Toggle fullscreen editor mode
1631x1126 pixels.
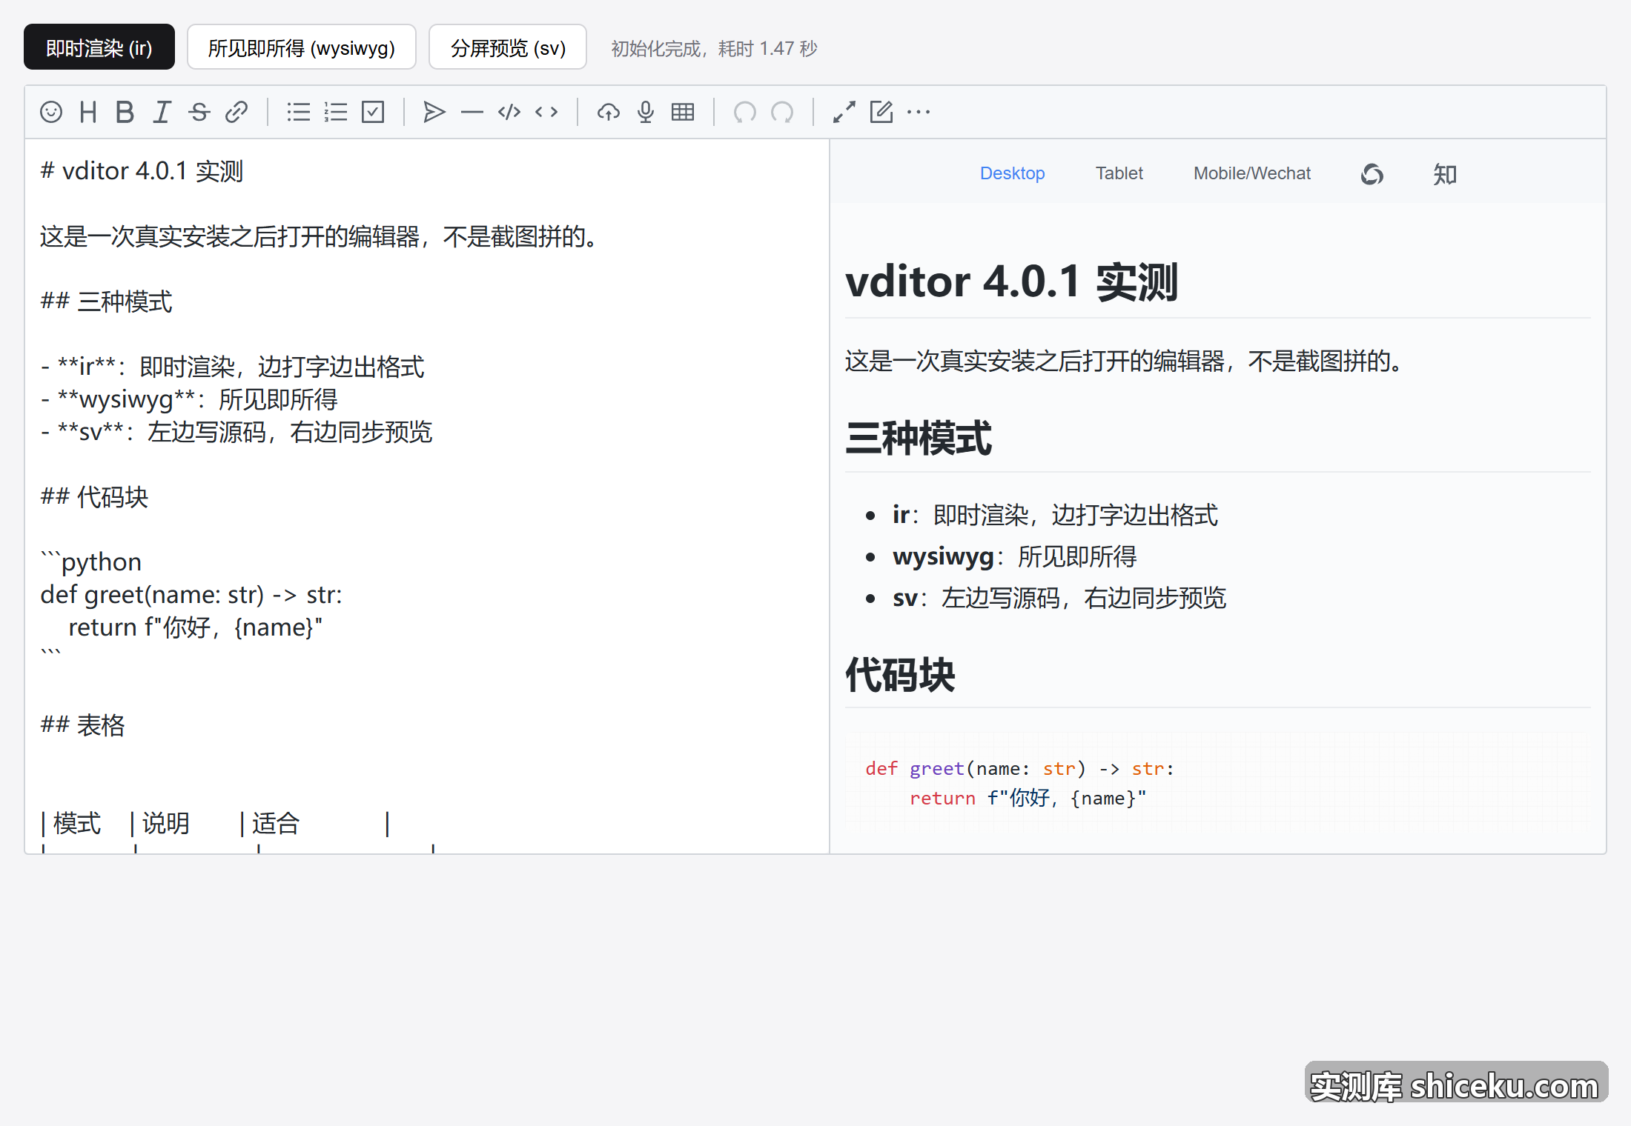(844, 112)
